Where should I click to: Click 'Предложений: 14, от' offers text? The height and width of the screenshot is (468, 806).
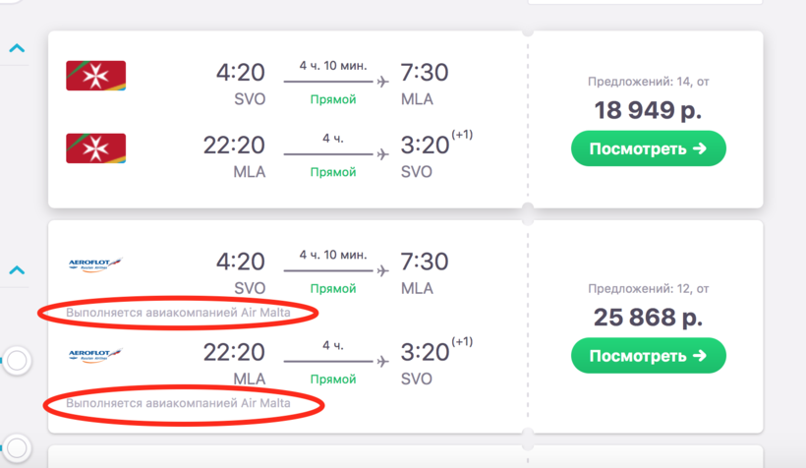[x=648, y=82]
